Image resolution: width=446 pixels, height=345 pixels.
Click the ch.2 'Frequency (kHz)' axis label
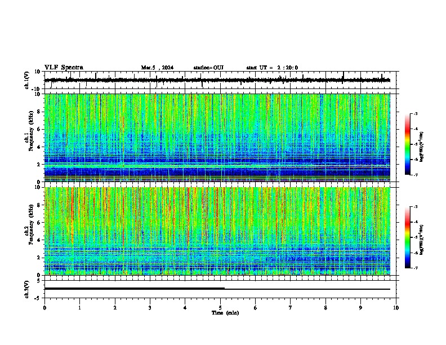[31, 224]
